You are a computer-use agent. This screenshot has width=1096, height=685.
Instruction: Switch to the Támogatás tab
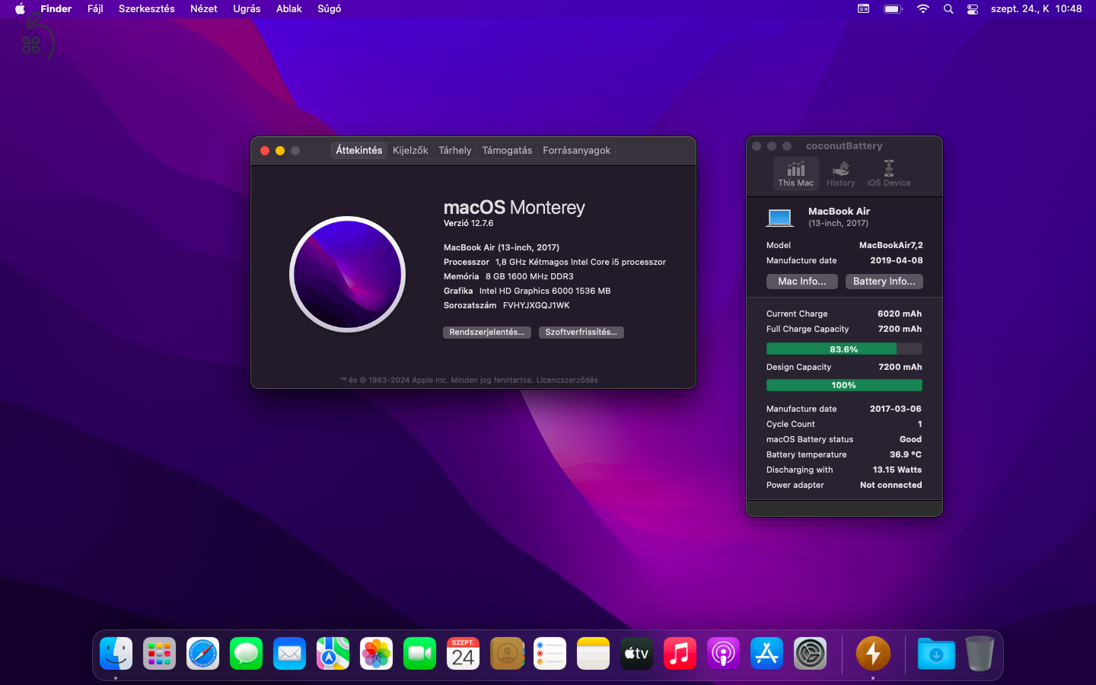(x=507, y=151)
